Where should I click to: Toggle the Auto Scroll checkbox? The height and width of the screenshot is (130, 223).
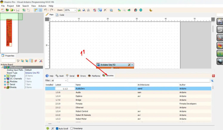[57, 128]
